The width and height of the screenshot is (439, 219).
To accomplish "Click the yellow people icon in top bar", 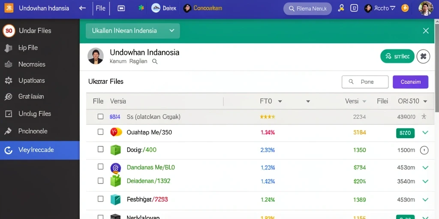I will pos(341,8).
